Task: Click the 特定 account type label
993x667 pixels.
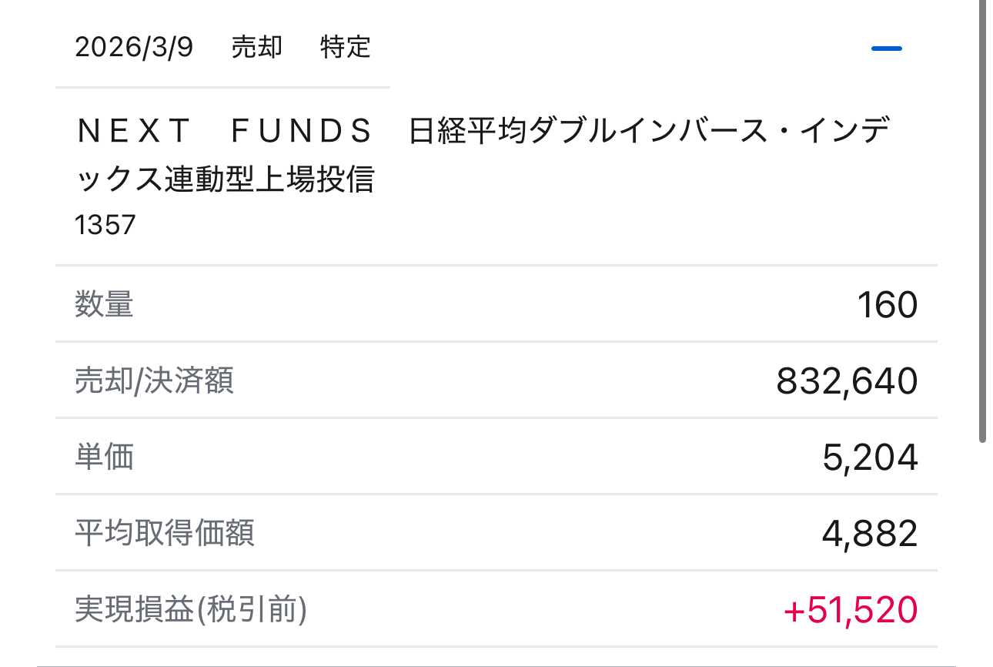Action: (346, 48)
